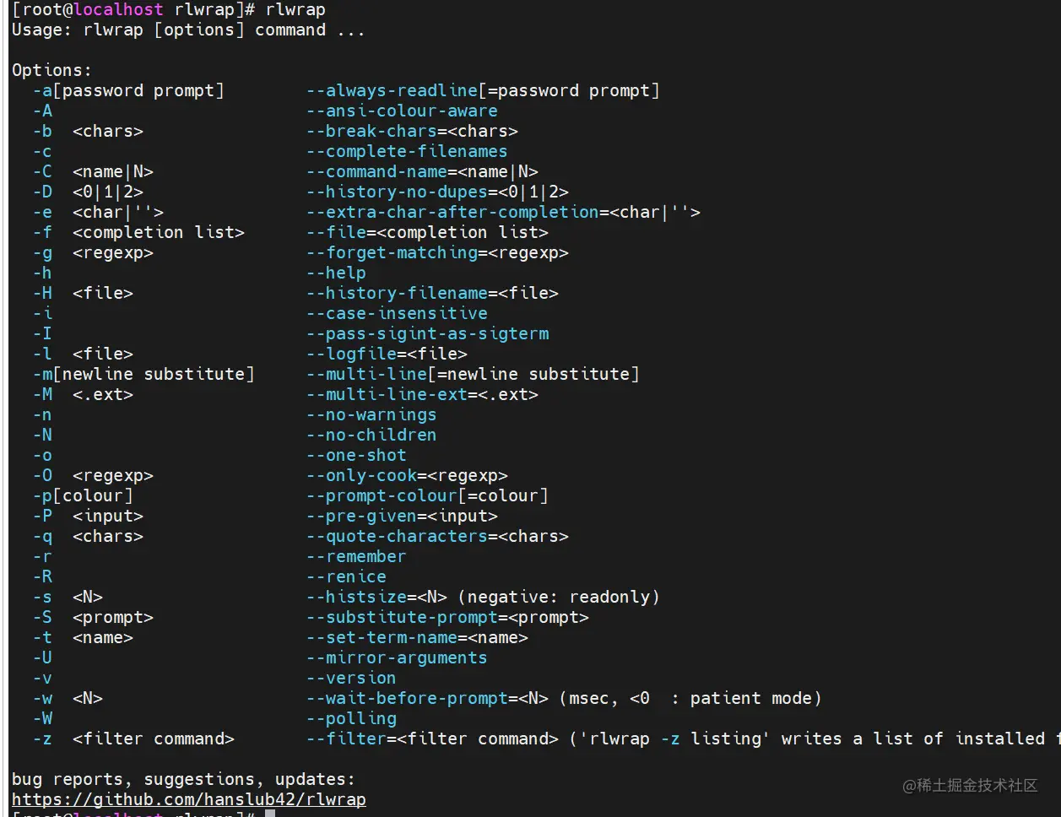The width and height of the screenshot is (1061, 817).
Task: Select the --command-name=<name|N> text
Action: tap(422, 171)
